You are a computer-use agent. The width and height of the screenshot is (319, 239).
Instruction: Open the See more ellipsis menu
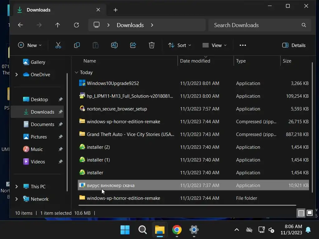[x=243, y=45]
